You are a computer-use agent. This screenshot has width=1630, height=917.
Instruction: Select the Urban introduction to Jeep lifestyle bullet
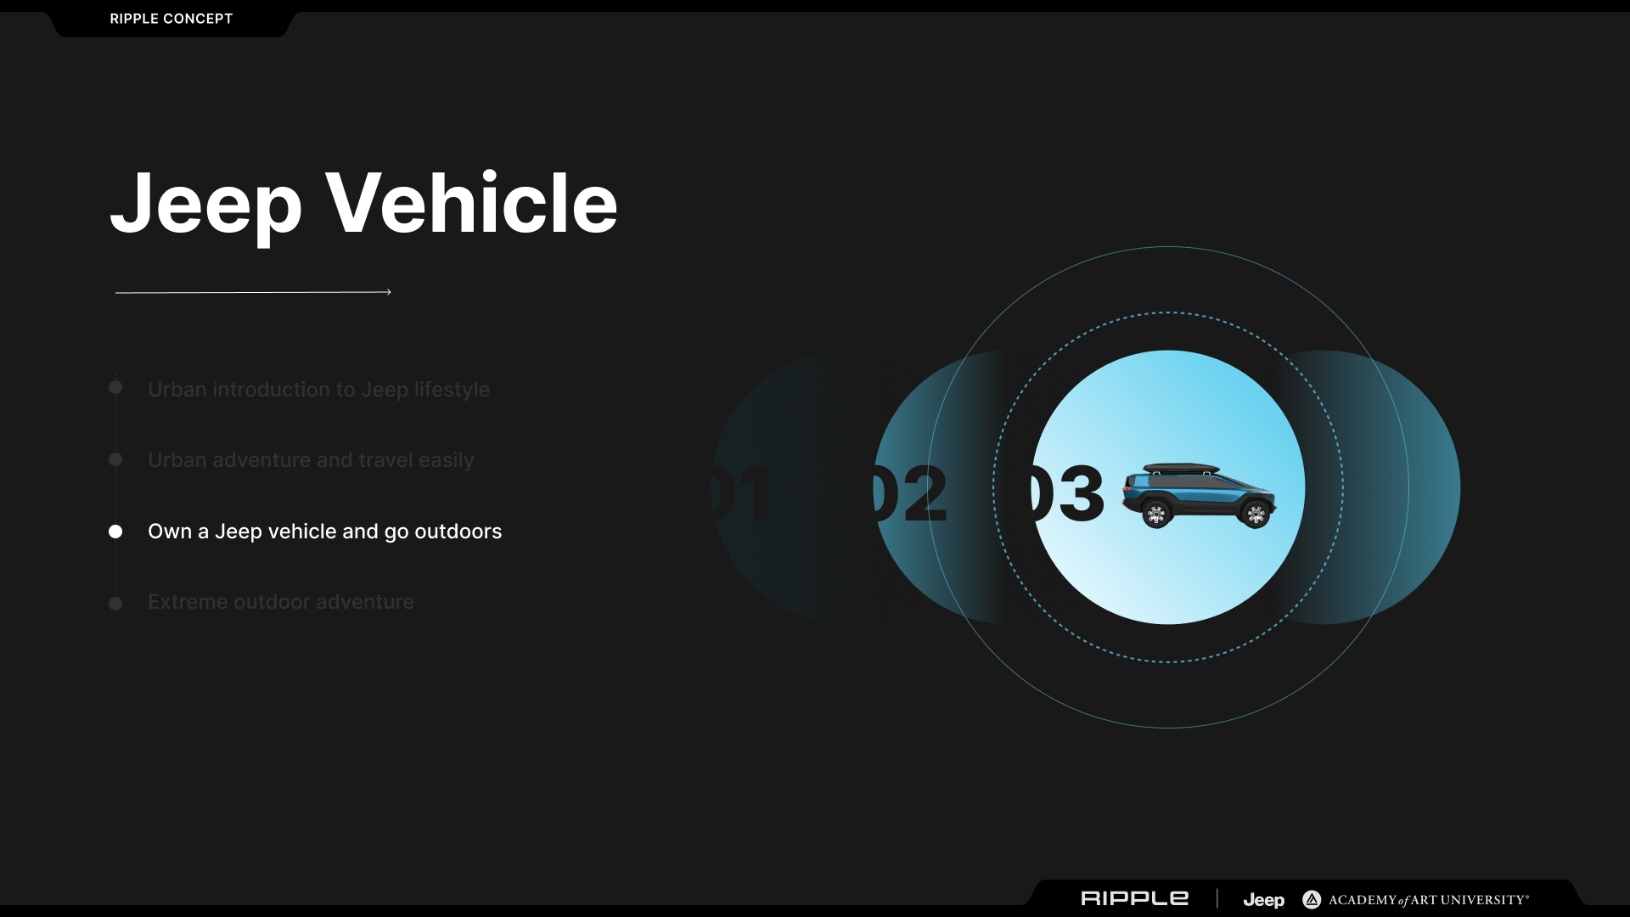click(x=115, y=388)
